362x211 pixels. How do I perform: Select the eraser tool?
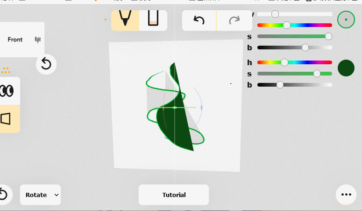[153, 20]
